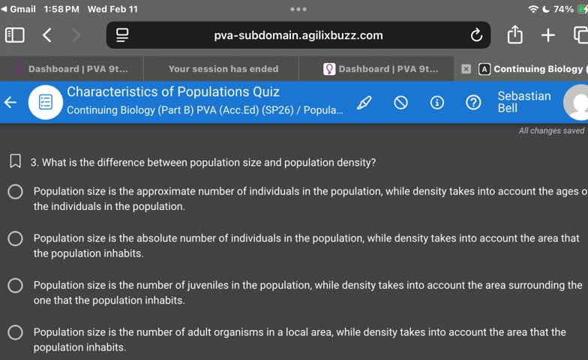Reload the current page
This screenshot has height=360, width=588.
(x=476, y=35)
